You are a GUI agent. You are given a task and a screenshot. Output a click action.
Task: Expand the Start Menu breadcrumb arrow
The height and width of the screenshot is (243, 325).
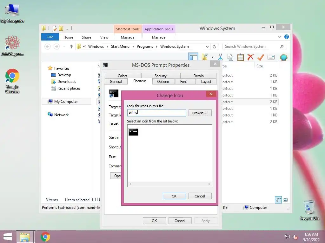pos(133,47)
